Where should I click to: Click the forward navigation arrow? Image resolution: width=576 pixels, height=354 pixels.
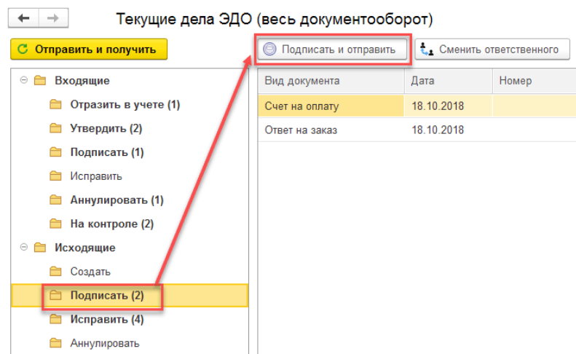(x=53, y=17)
